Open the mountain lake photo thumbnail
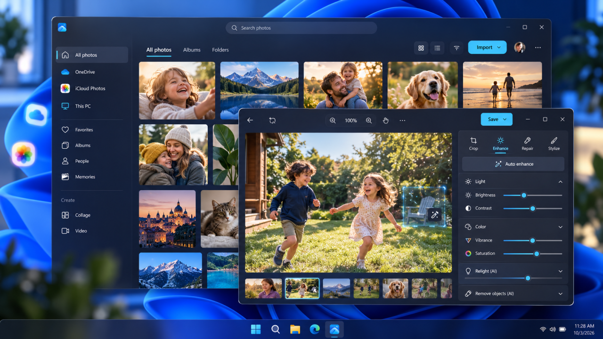The height and width of the screenshot is (339, 603). click(x=260, y=90)
